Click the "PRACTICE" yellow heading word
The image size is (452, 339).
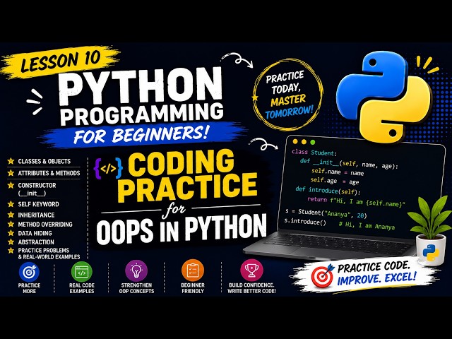pyautogui.click(x=187, y=188)
